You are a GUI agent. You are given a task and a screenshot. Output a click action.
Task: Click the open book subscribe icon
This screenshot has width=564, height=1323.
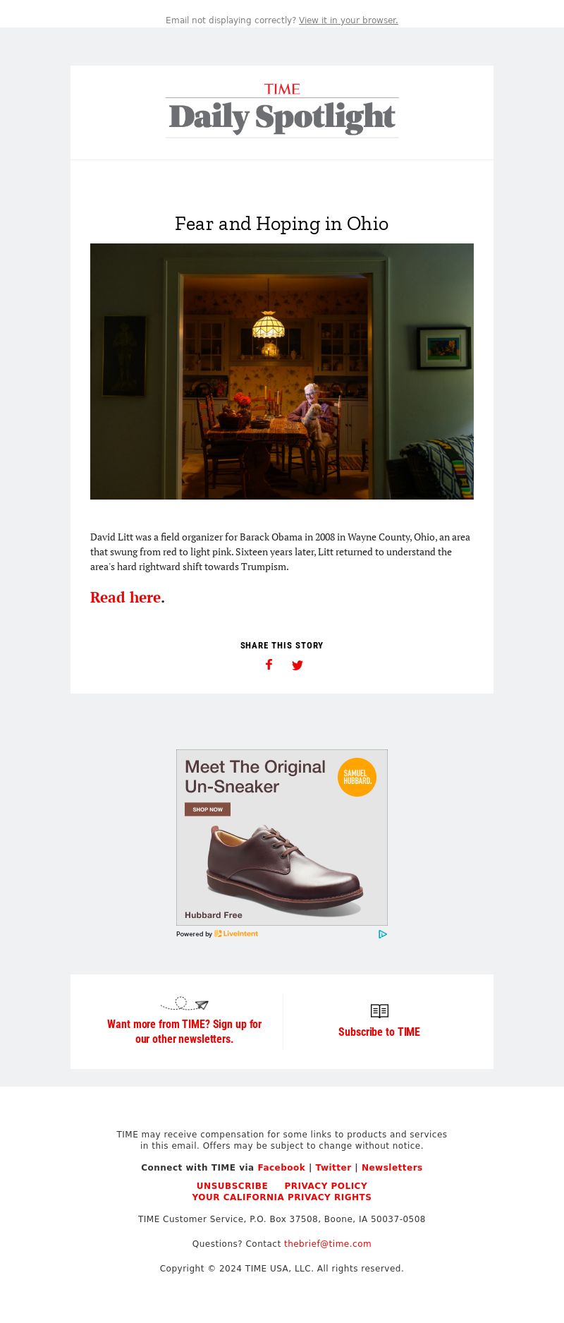click(x=379, y=1011)
